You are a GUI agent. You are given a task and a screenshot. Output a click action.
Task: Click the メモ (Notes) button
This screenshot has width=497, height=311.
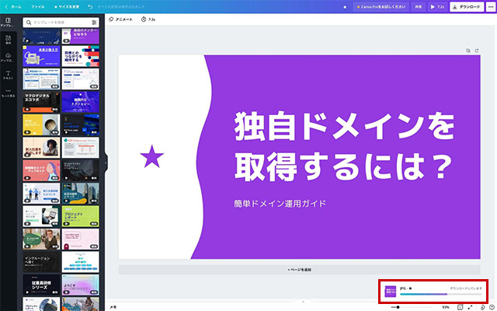click(113, 307)
